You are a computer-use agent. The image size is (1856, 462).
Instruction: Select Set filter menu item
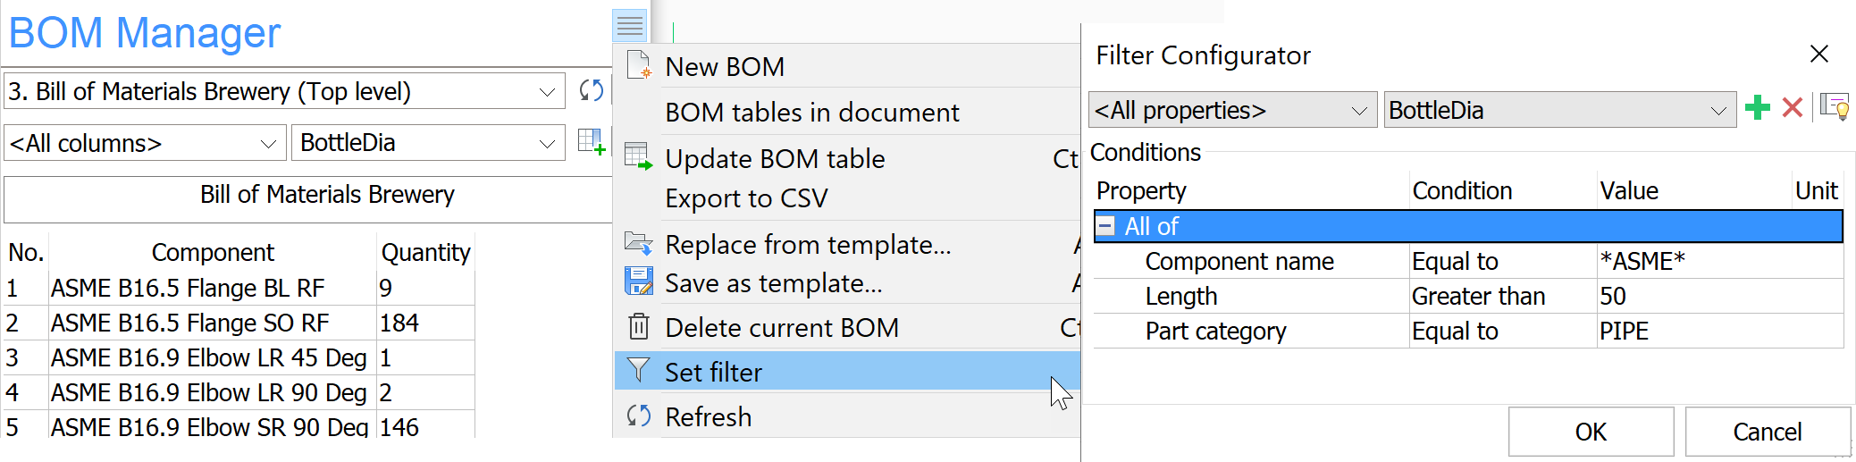tap(713, 372)
